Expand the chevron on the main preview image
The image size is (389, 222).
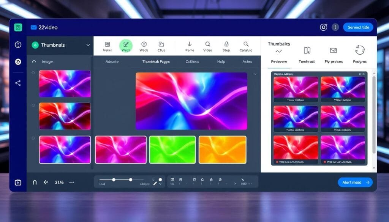[x=255, y=74]
